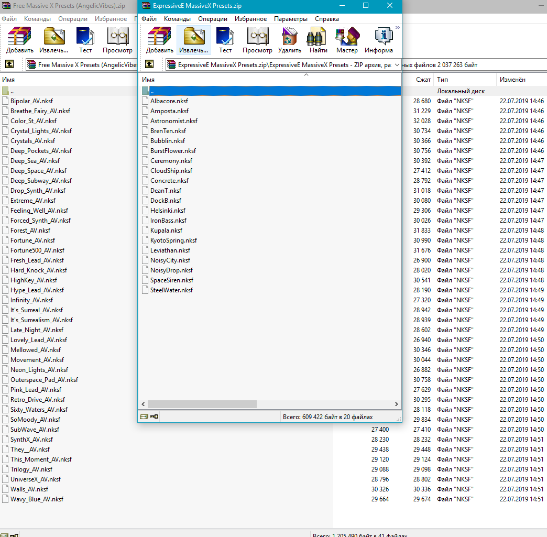This screenshot has height=537, width=547.
Task: Open Избранное menu in ExpressiveE window
Action: [250, 19]
